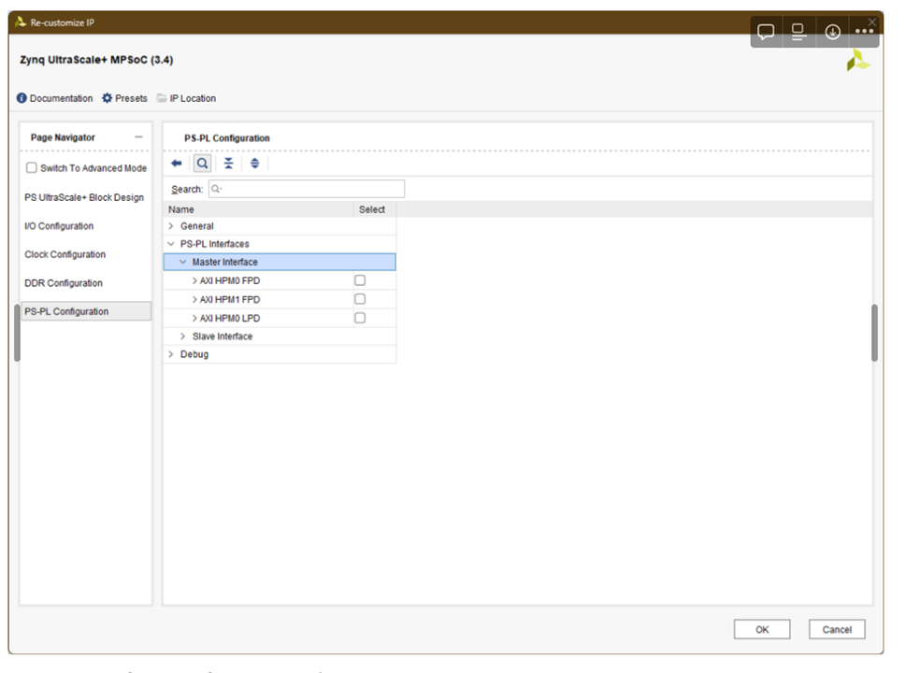The image size is (906, 673).
Task: Click the screen annotation icon in overlay toolbar
Action: (799, 32)
